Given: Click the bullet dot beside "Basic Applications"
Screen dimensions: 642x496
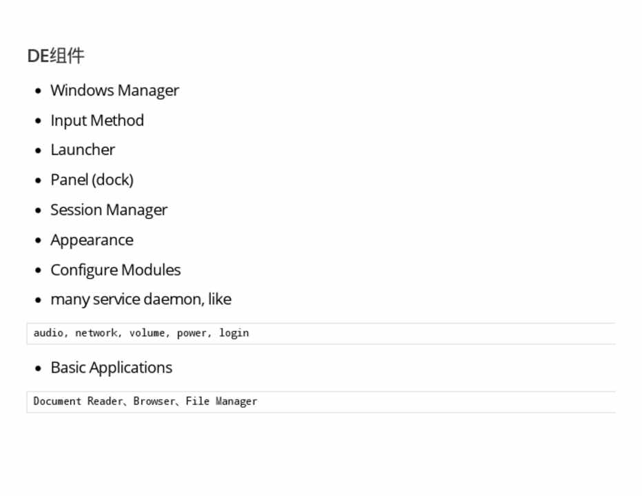Looking at the screenshot, I should pyautogui.click(x=39, y=369).
